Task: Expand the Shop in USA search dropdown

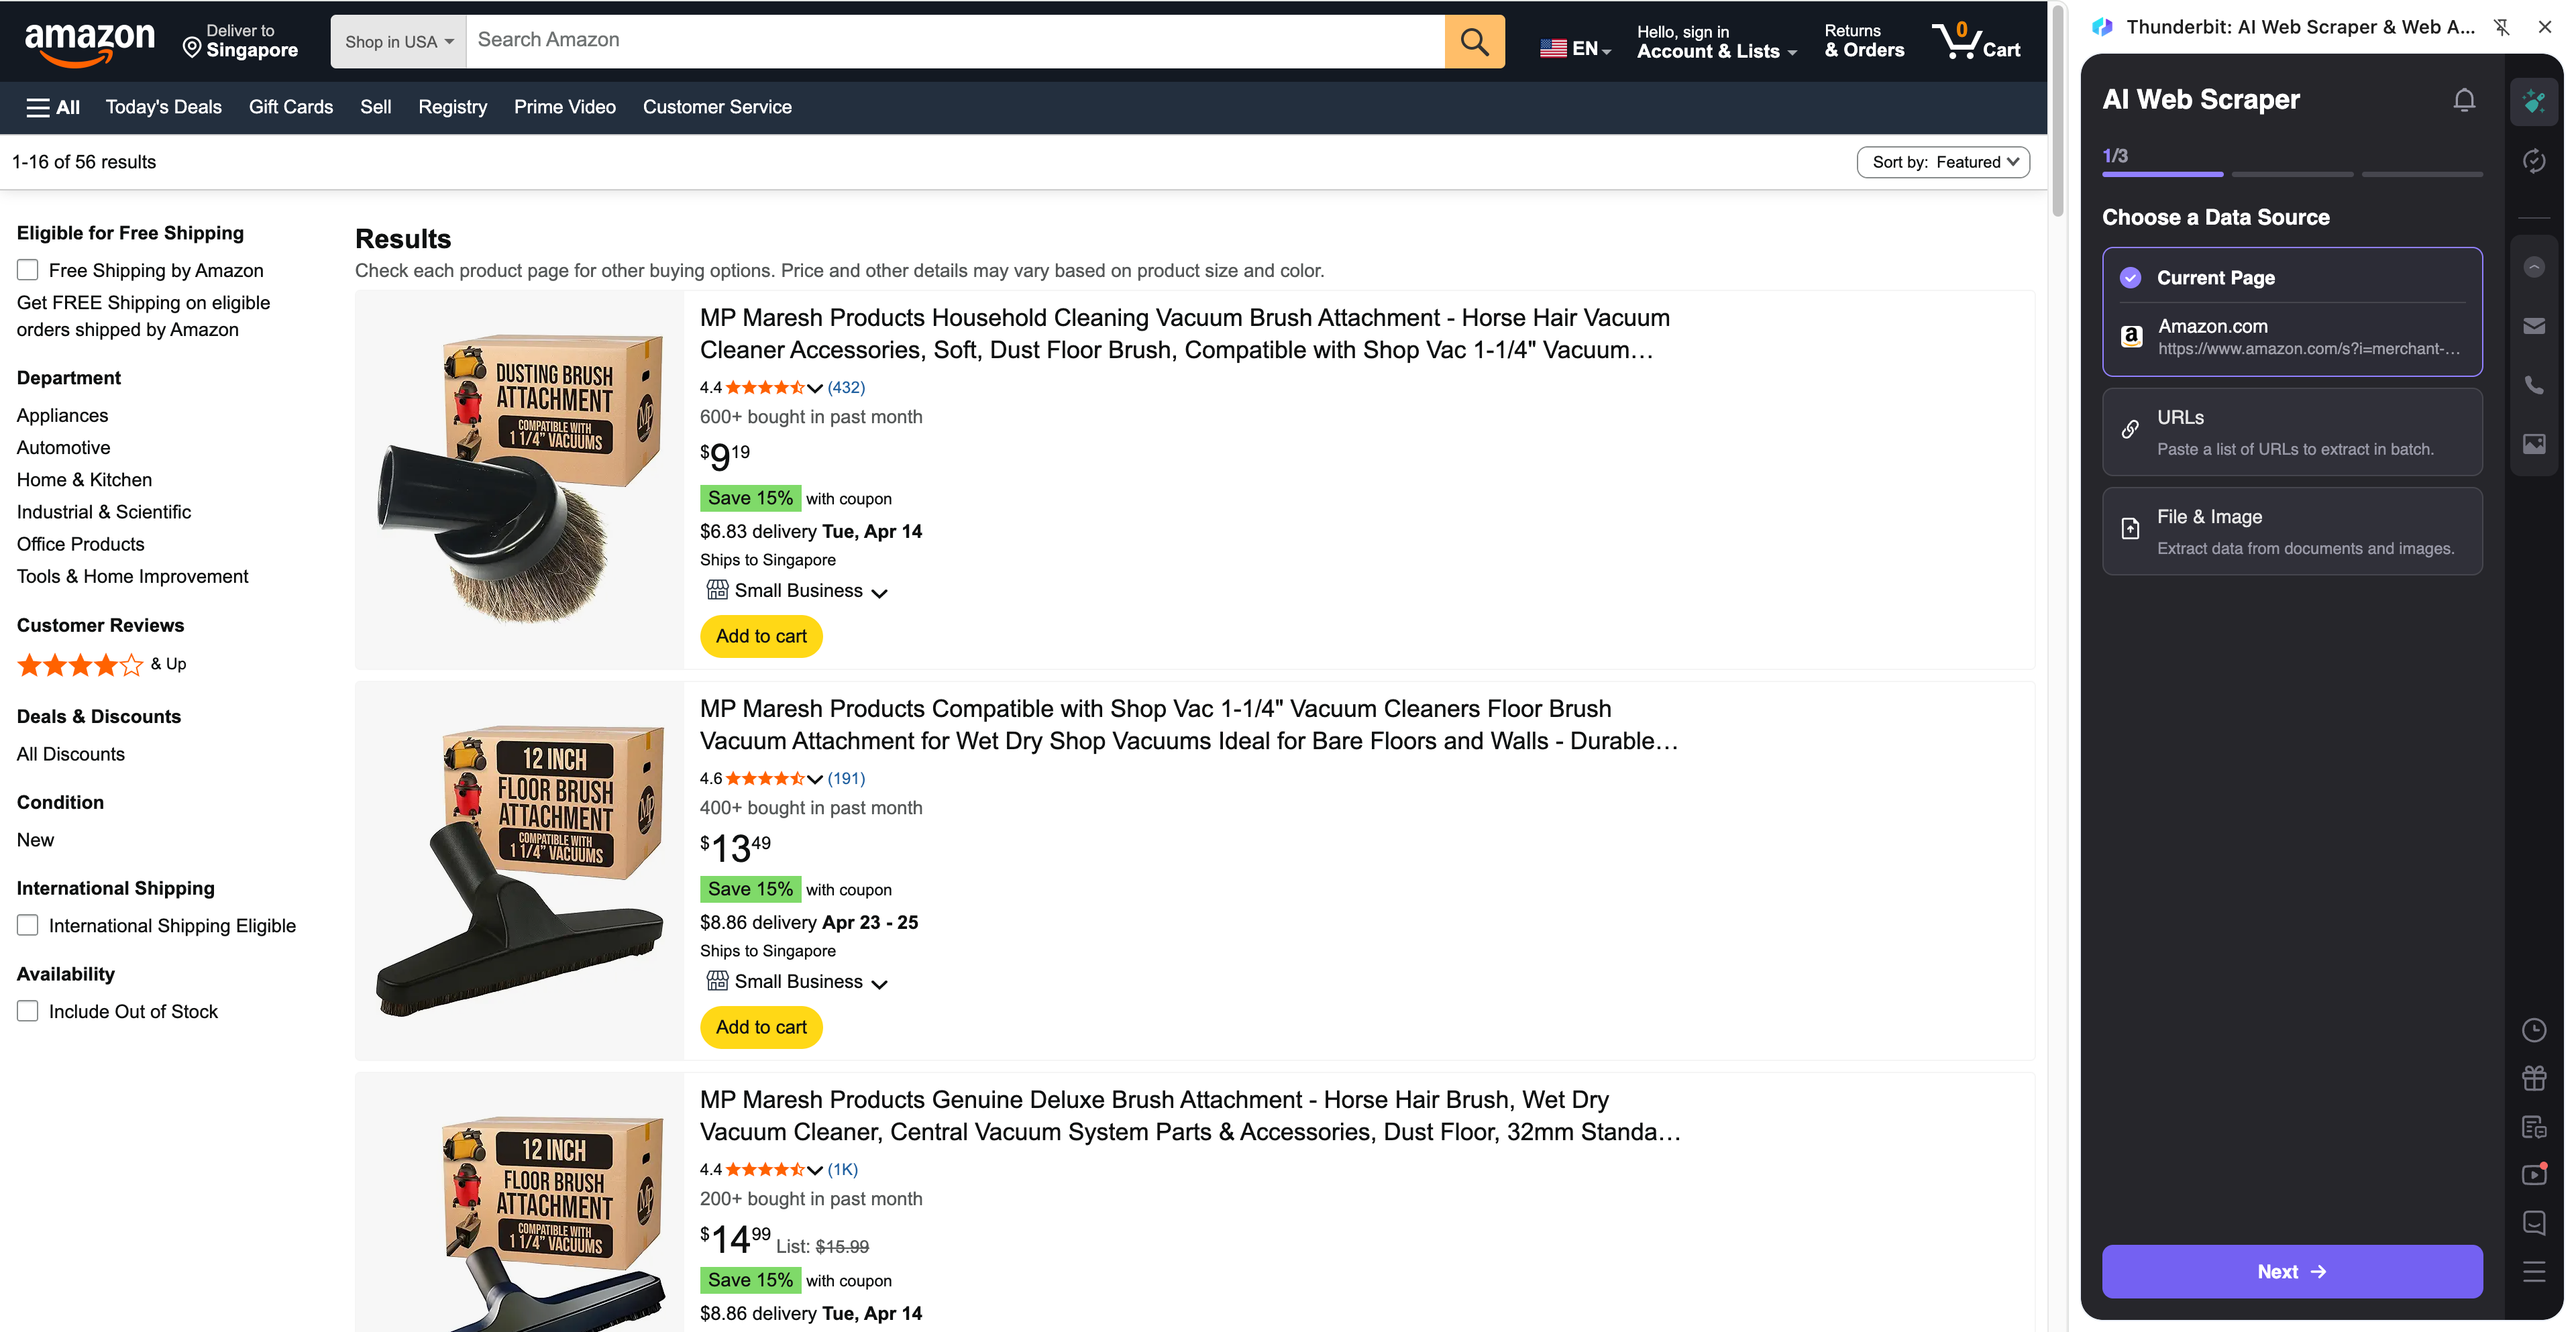Action: pos(398,41)
